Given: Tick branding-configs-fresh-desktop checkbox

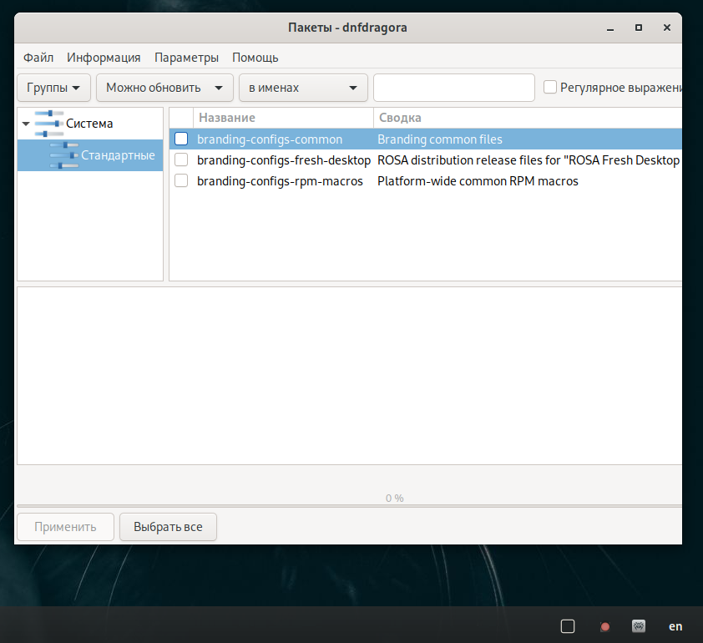Looking at the screenshot, I should 181,160.
